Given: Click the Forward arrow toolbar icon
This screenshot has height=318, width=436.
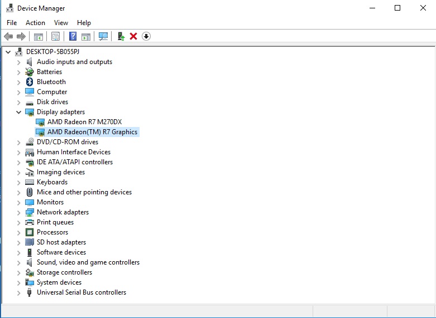Looking at the screenshot, I should (21, 36).
